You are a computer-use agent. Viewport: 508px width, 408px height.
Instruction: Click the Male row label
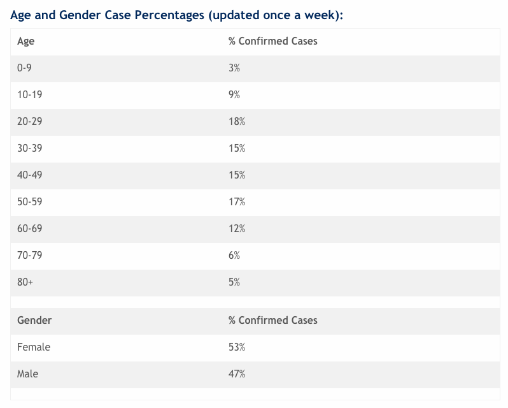[x=28, y=374]
